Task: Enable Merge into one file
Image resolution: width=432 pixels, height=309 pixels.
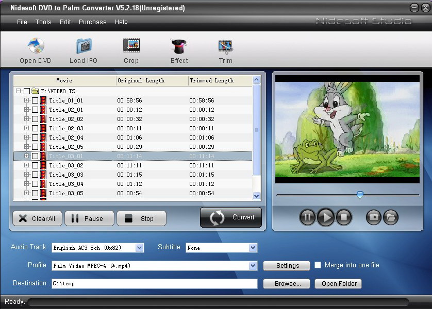Action: [318, 265]
